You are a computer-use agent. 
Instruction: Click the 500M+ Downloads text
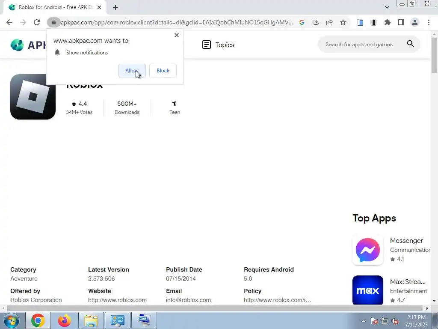(x=127, y=108)
